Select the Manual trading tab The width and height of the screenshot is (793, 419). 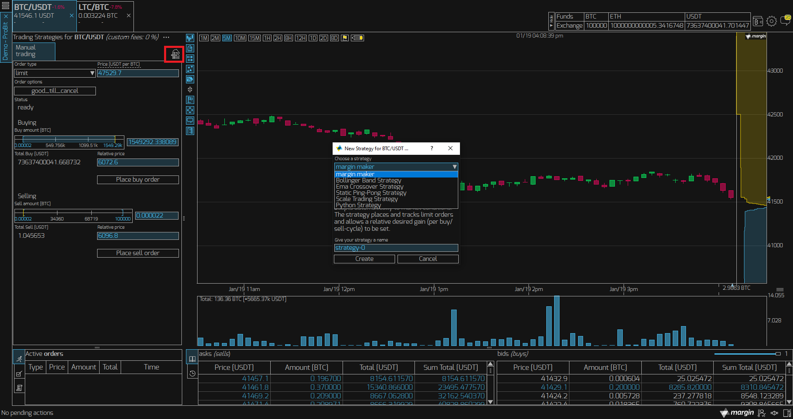(34, 51)
